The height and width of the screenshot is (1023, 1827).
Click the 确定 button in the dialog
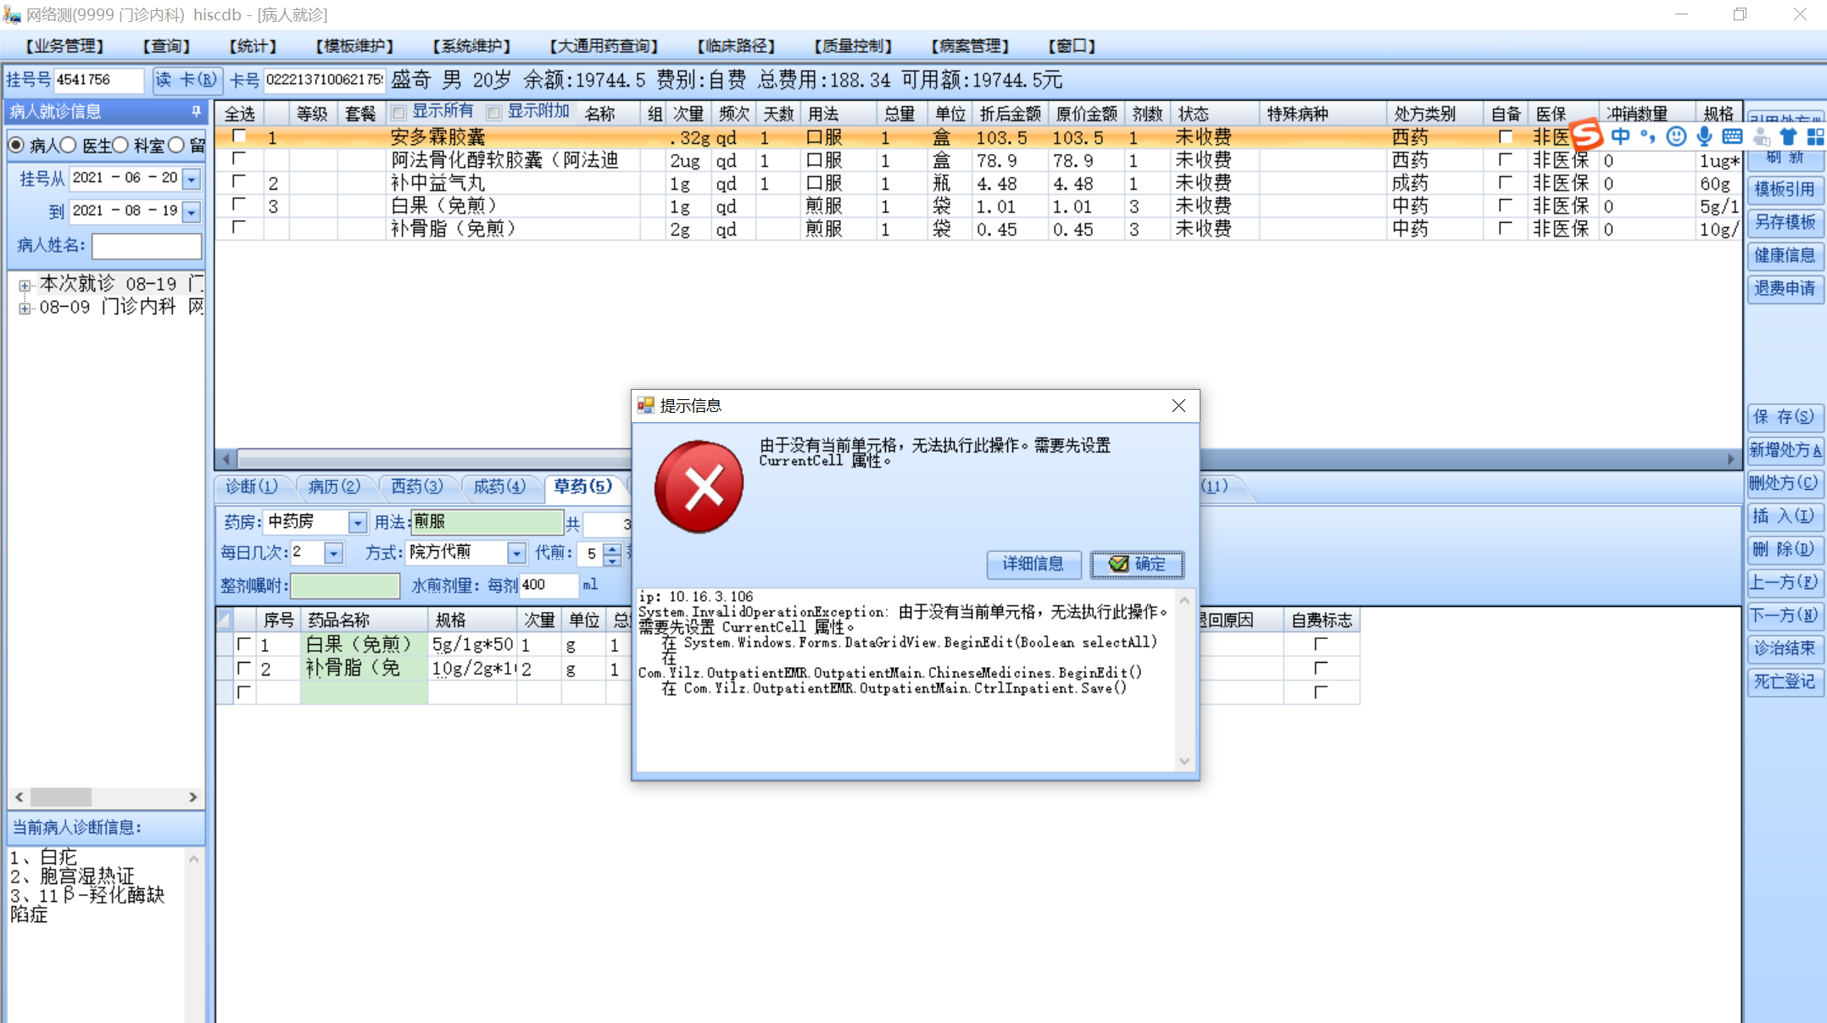pyautogui.click(x=1137, y=564)
